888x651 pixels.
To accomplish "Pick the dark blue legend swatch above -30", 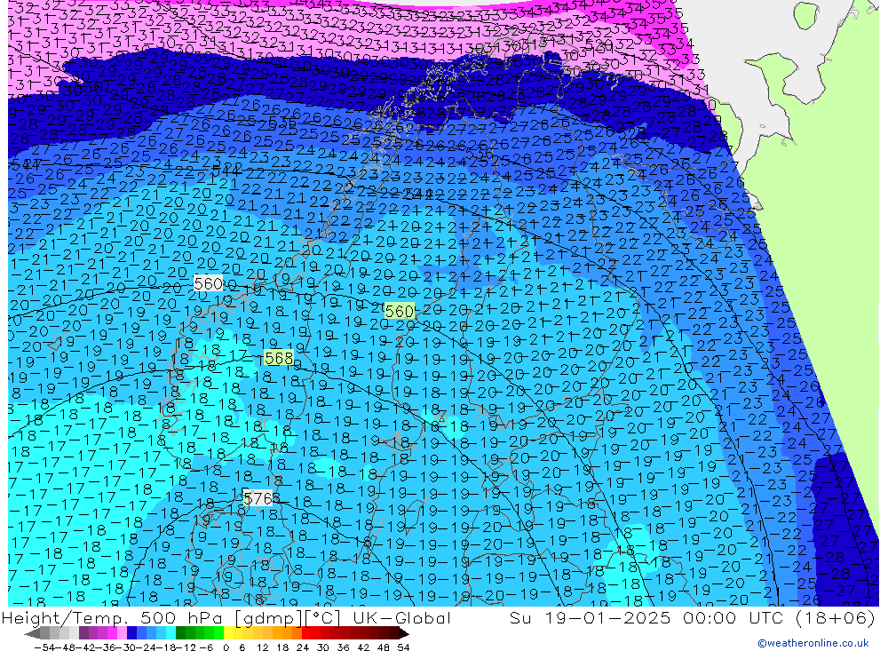I will 131,633.
